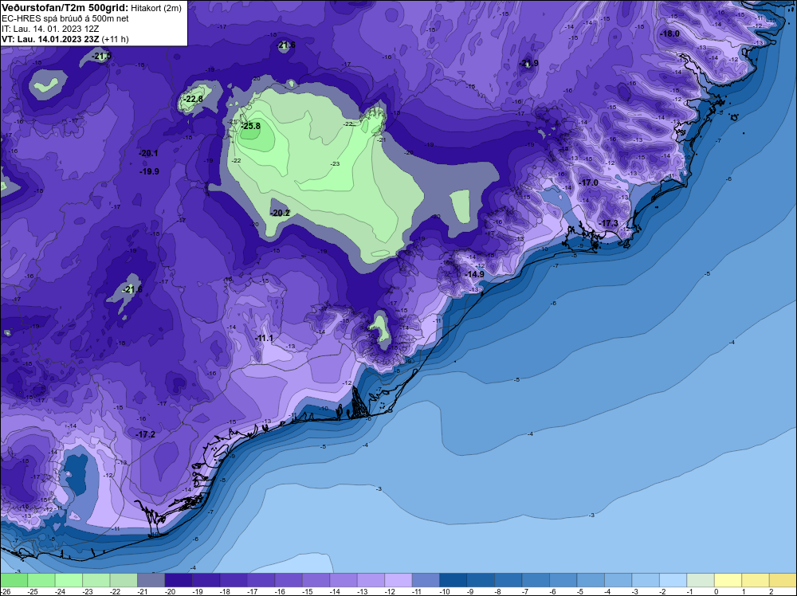Click the -17.0 temperature label

pyautogui.click(x=589, y=183)
